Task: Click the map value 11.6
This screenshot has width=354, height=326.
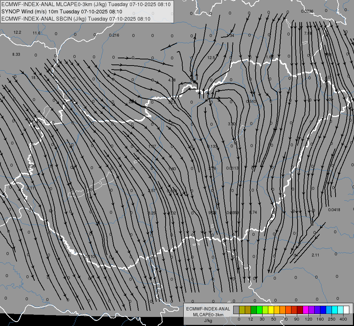Action: click(37, 33)
